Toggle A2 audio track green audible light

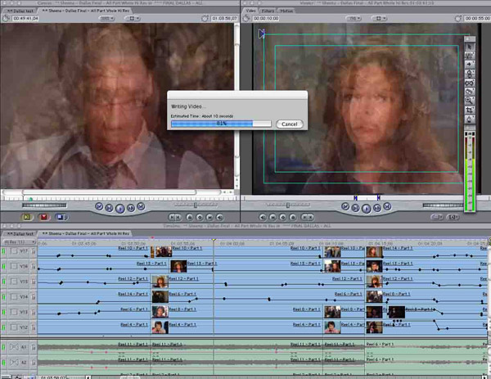4,363
